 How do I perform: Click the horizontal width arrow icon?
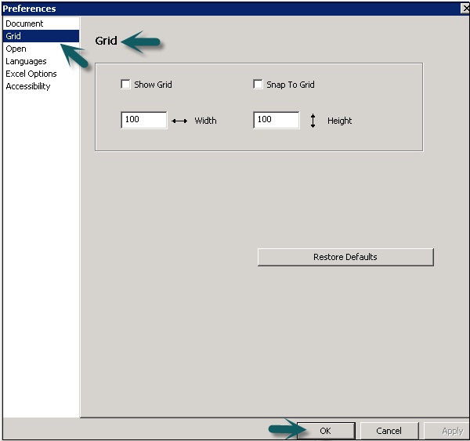[x=179, y=121]
